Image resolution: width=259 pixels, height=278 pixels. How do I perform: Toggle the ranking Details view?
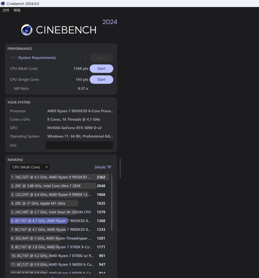coord(100,167)
